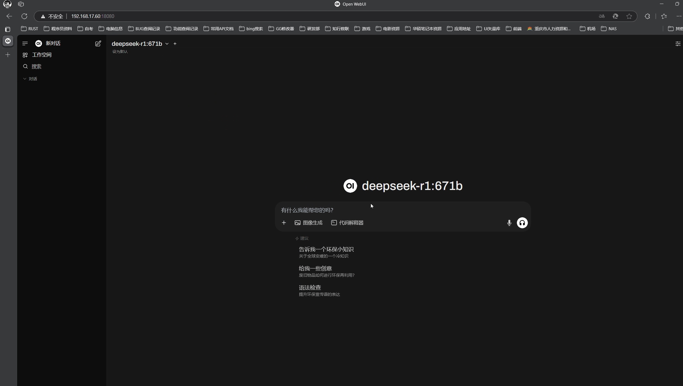This screenshot has height=386, width=683.
Task: Open the deepseek-r1:671b model selector dropdown
Action: tap(140, 44)
